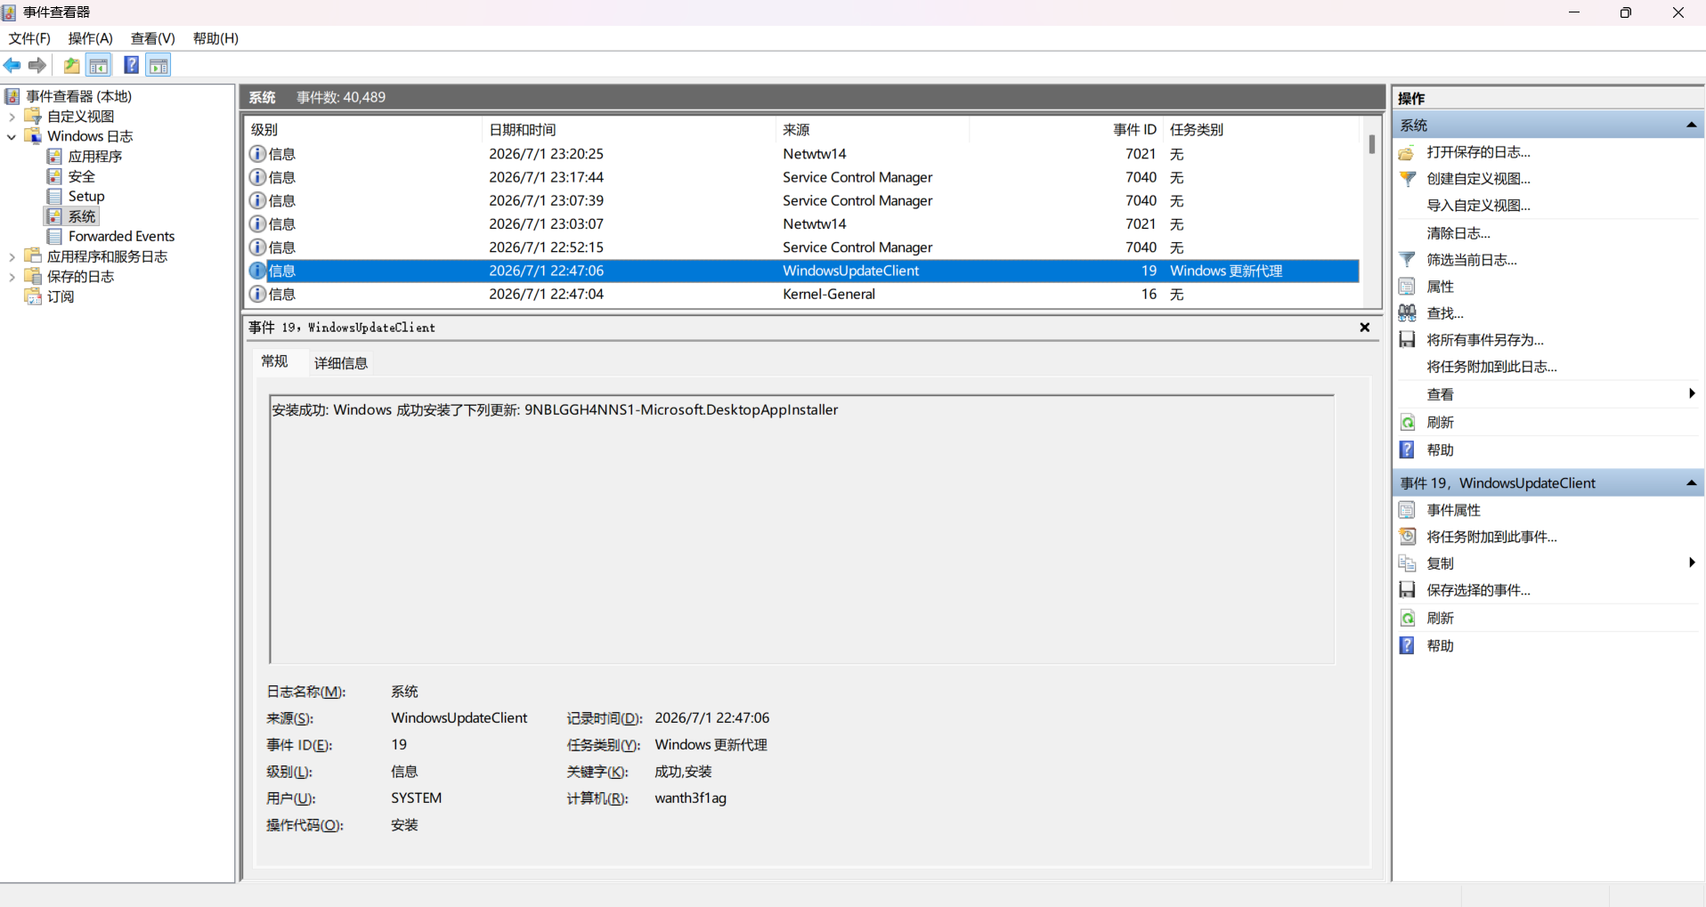The image size is (1706, 907).
Task: Select the WindowsUpdateClient event row
Action: 803,271
